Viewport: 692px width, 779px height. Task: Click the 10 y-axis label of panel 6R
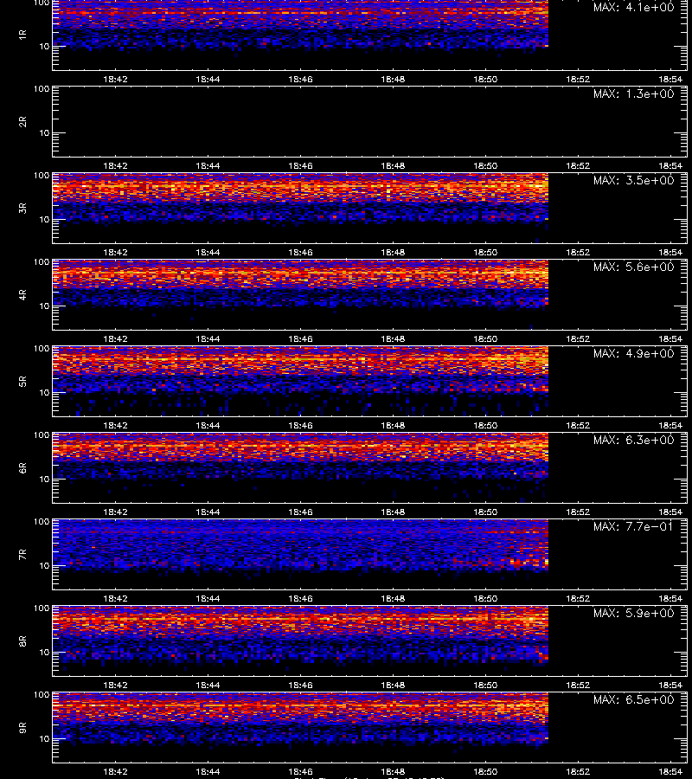(x=44, y=480)
